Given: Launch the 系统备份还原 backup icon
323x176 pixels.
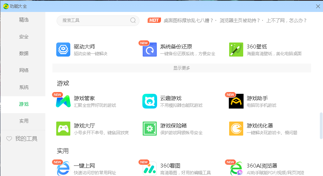Looking at the screenshot, I should pyautogui.click(x=150, y=50).
